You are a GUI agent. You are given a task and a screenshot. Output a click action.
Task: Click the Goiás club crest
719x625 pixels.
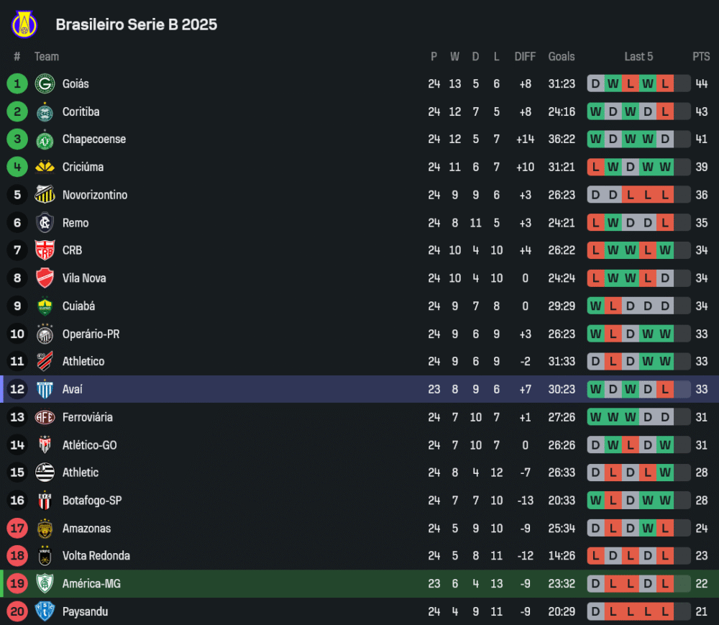coord(45,84)
